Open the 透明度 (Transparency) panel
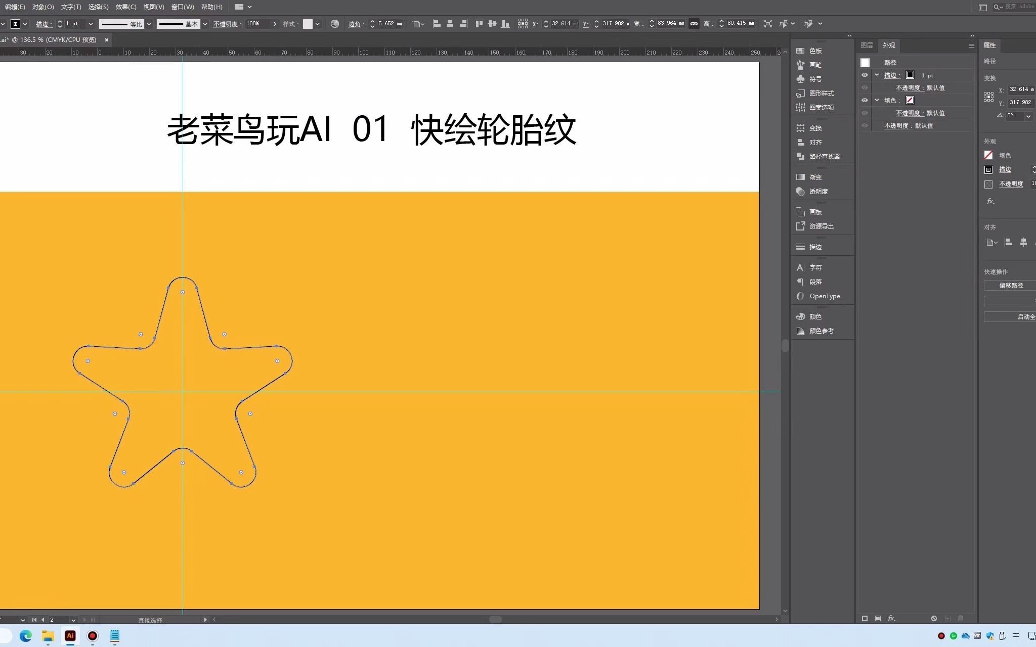1036x647 pixels. point(812,192)
